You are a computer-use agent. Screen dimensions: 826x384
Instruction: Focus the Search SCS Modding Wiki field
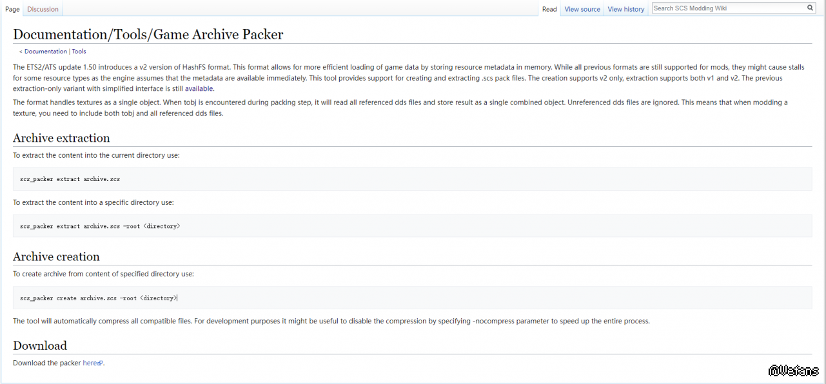[x=729, y=8]
